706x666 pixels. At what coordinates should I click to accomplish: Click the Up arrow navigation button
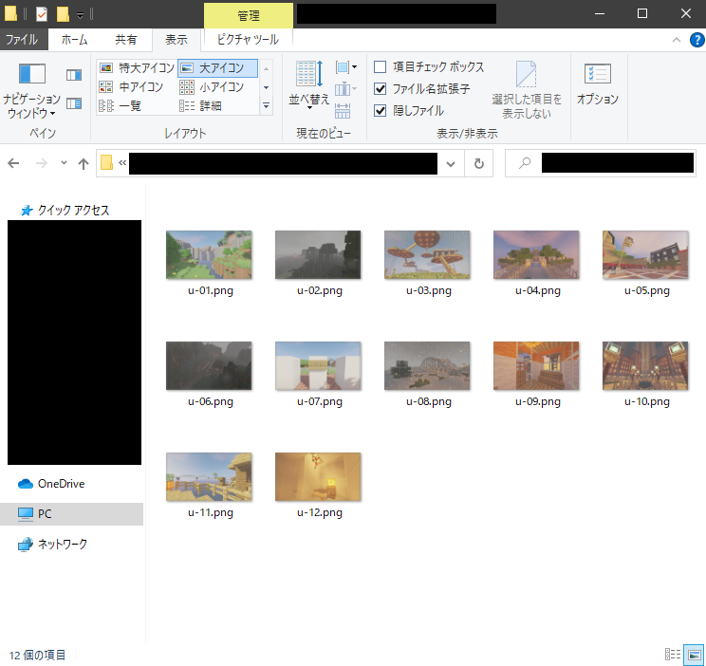[84, 163]
